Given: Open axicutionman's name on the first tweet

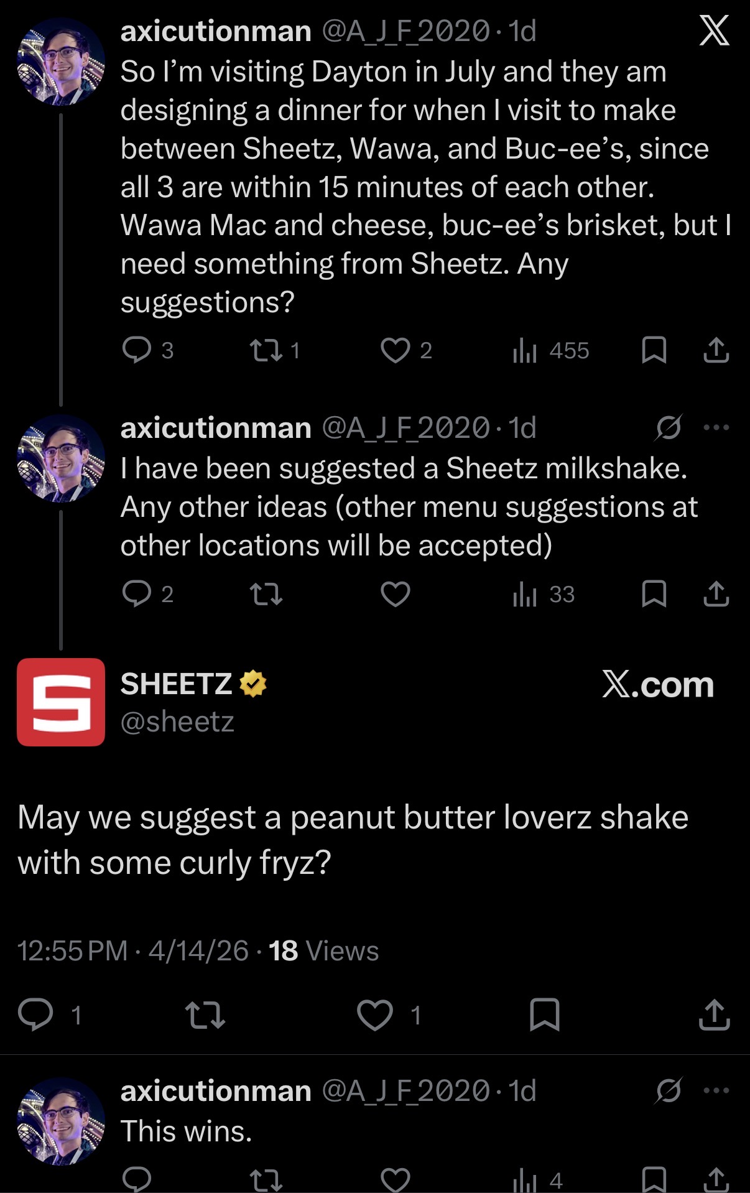Looking at the screenshot, I should click(x=216, y=31).
